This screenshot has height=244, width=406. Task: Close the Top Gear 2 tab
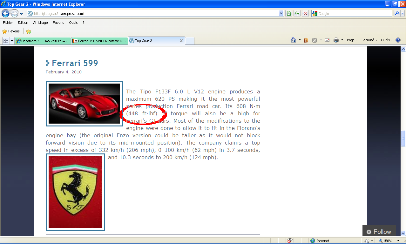click(x=181, y=41)
